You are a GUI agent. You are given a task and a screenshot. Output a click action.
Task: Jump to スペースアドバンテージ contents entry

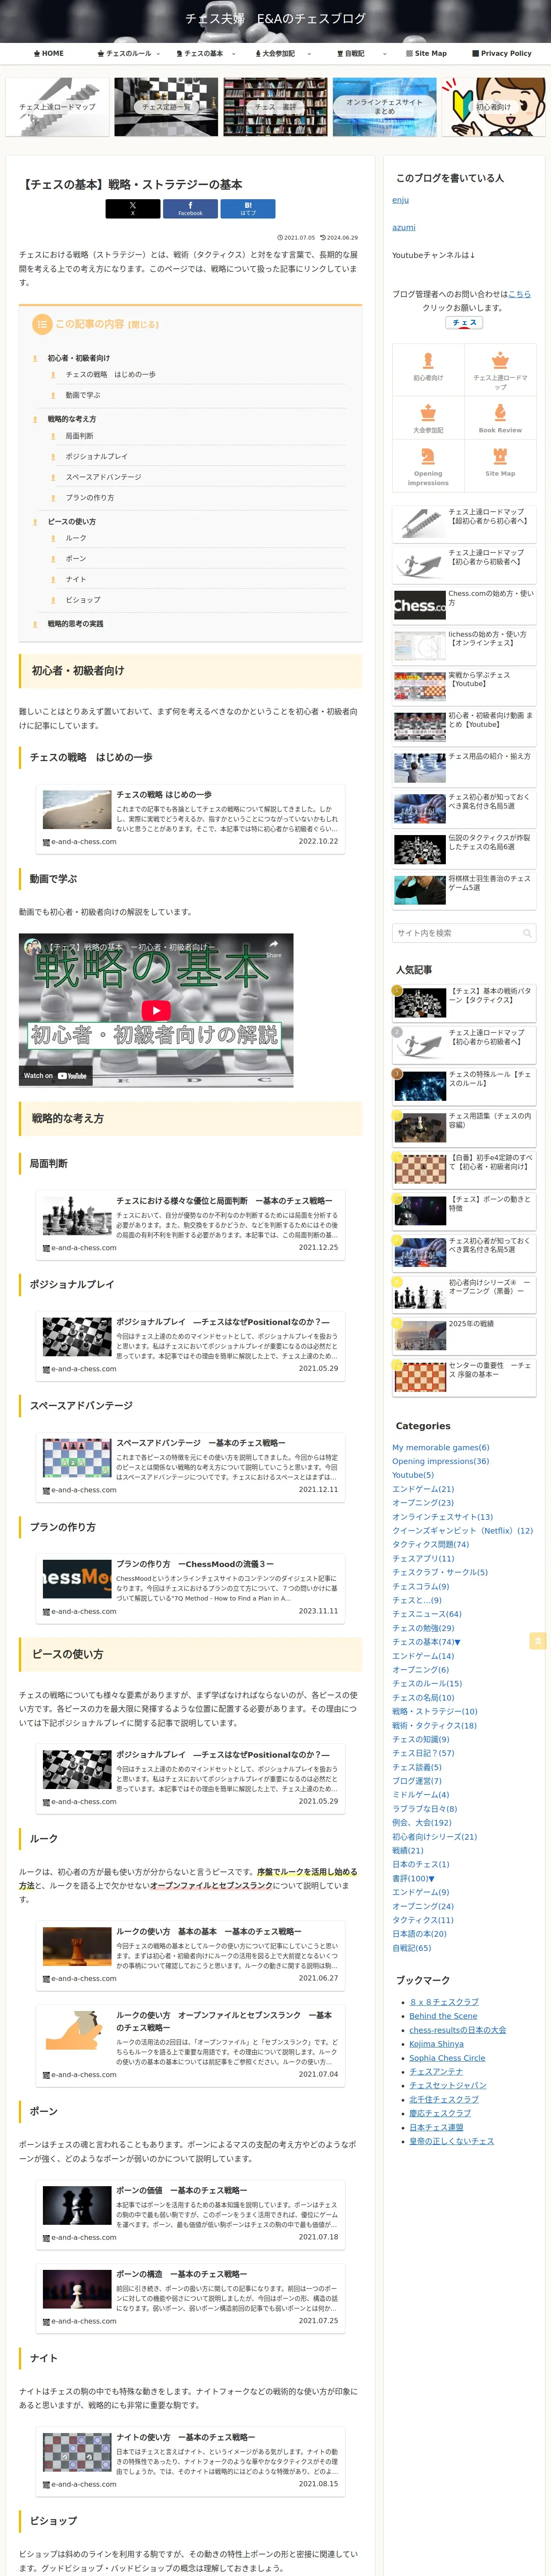103,477
